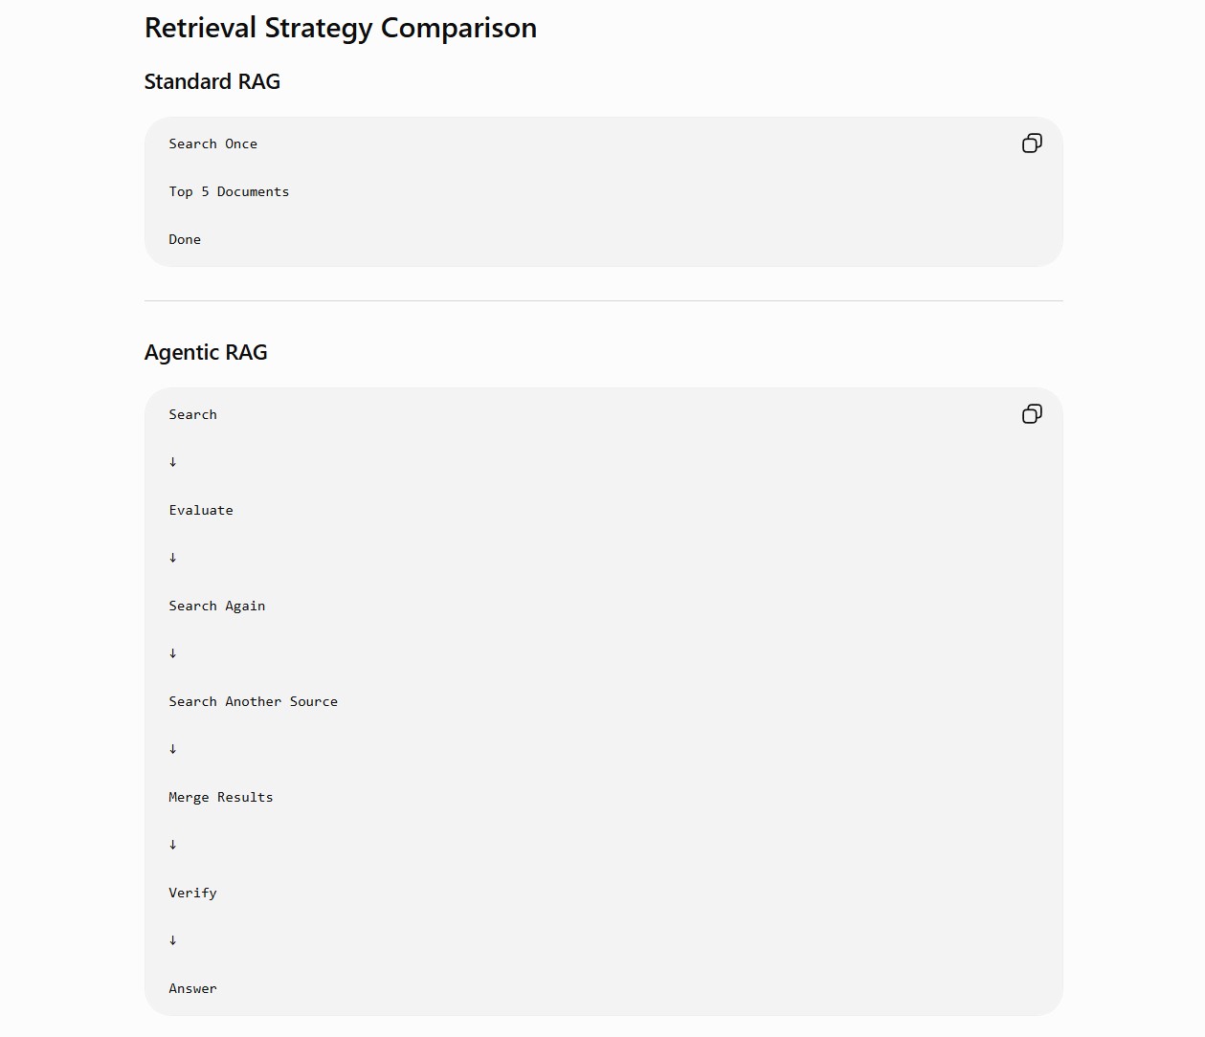Click the arrow above Answer

coord(173,940)
